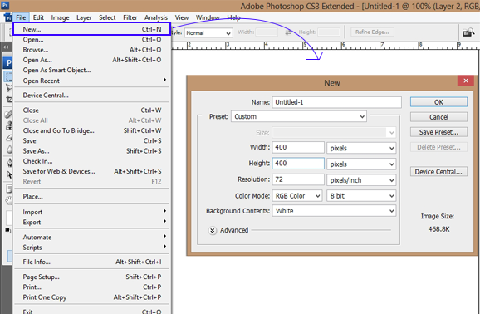Viewport: 480px width, 314px height.
Task: Click the Device Central button in the New dialog
Action: pos(438,172)
